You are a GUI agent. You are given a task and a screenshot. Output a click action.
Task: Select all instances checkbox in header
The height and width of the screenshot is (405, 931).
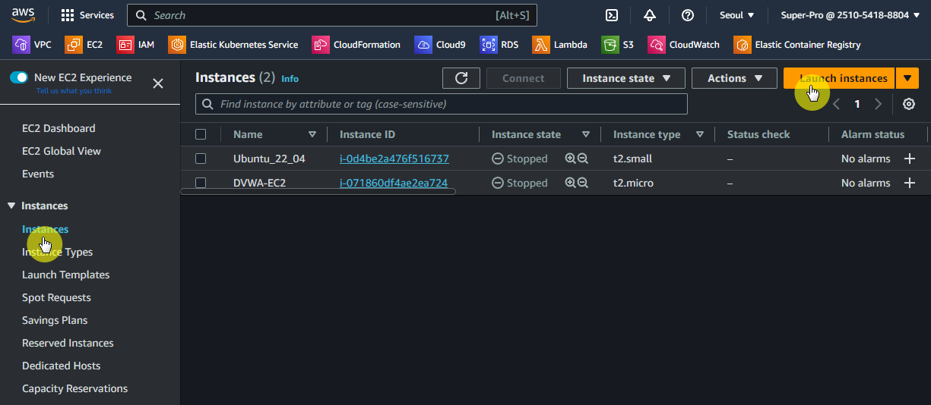click(201, 134)
